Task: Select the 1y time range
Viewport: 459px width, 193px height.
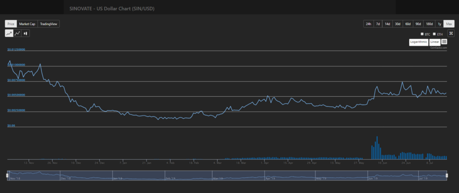Action: tap(439, 24)
